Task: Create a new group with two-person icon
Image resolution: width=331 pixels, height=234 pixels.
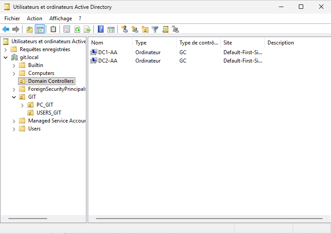Action: (135, 30)
